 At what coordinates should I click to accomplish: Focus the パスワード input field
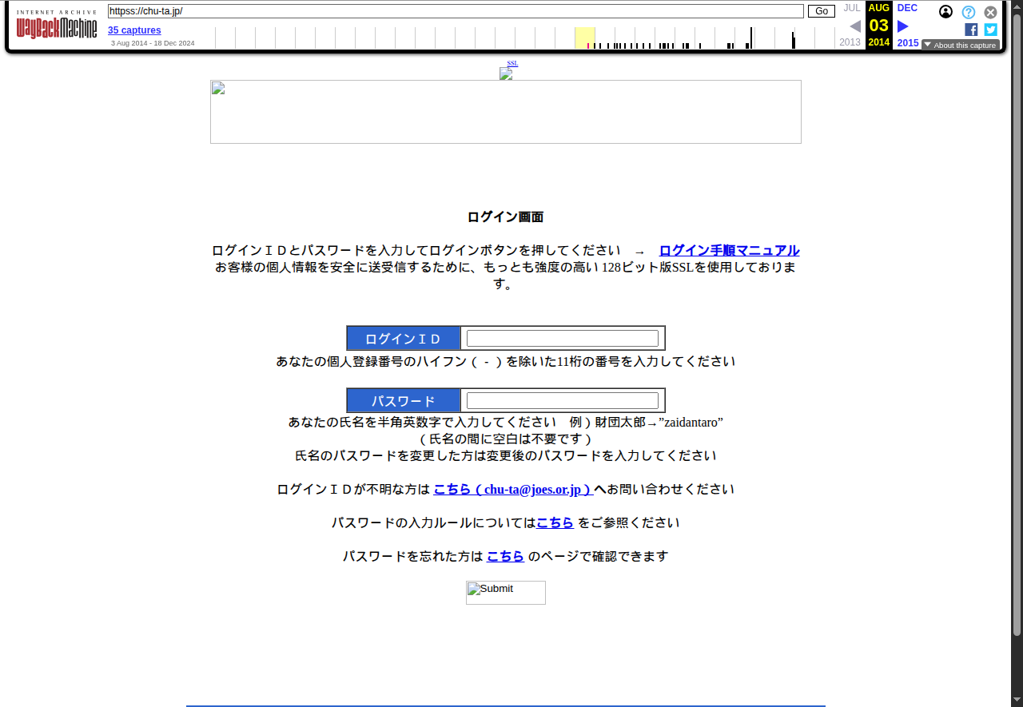pyautogui.click(x=562, y=400)
